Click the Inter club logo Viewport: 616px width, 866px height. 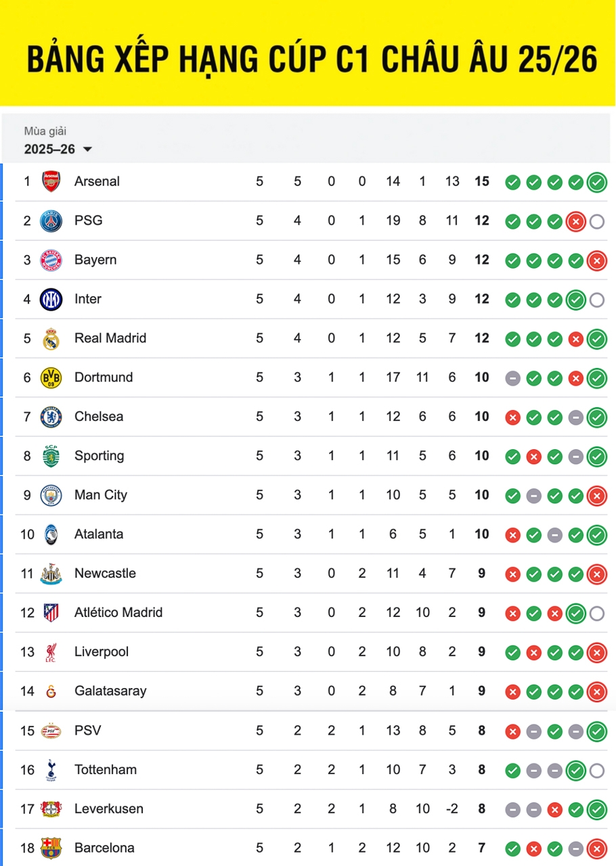(51, 299)
